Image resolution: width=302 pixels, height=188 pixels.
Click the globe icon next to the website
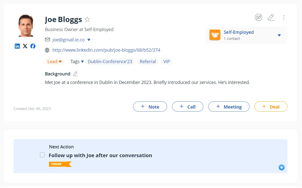[x=47, y=50]
